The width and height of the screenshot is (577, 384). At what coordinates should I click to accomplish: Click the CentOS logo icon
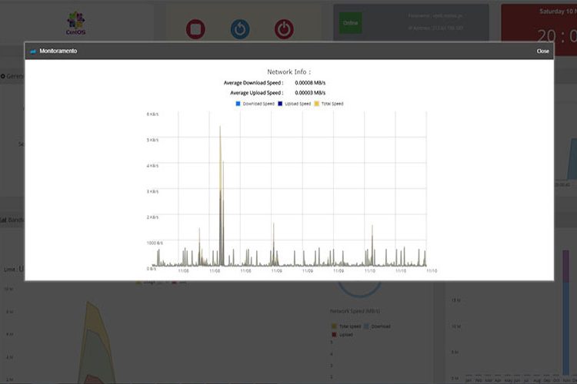click(x=75, y=19)
